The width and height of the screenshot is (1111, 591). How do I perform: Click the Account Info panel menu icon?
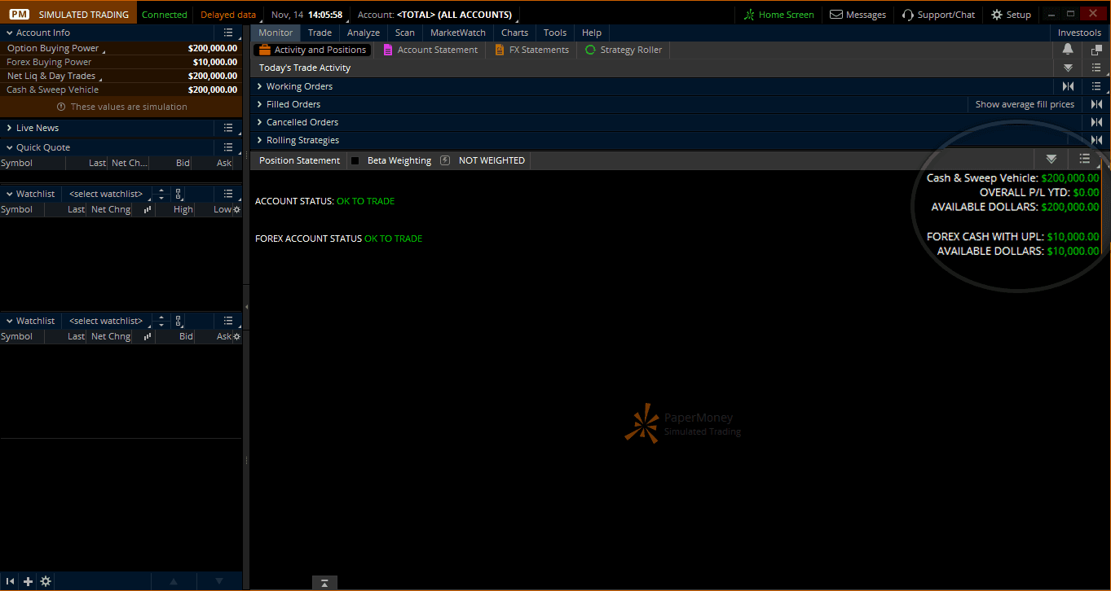pyautogui.click(x=228, y=33)
